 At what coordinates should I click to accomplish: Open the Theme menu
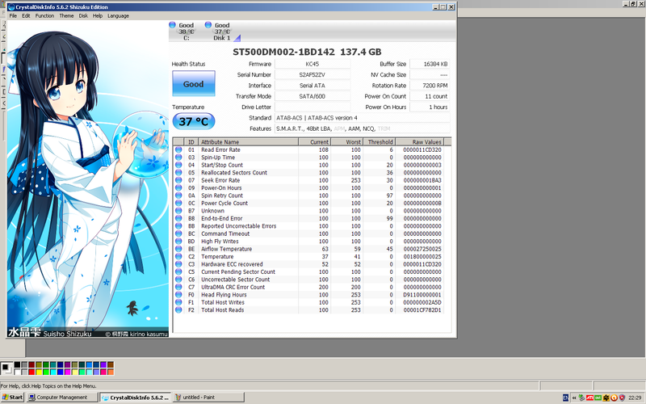coord(66,16)
